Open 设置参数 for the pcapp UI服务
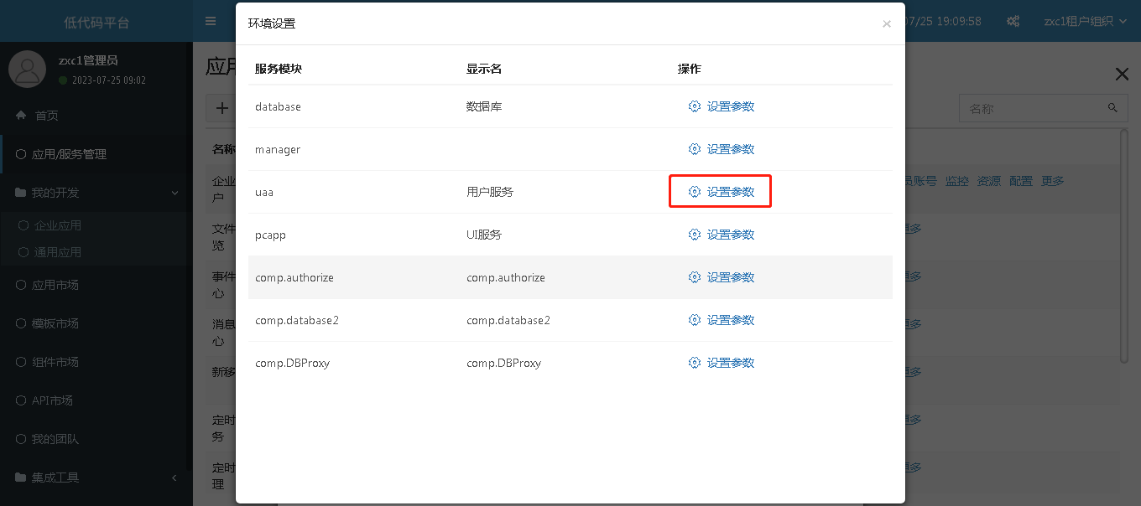Viewport: 1141px width, 506px height. pyautogui.click(x=721, y=235)
